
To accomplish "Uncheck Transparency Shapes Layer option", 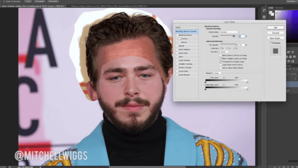I will point(221,62).
